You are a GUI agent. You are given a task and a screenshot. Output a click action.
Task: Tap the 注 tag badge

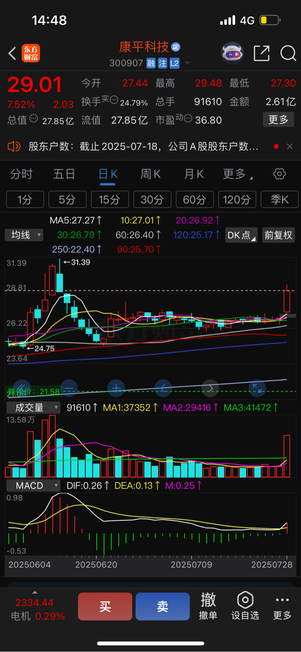click(x=163, y=63)
